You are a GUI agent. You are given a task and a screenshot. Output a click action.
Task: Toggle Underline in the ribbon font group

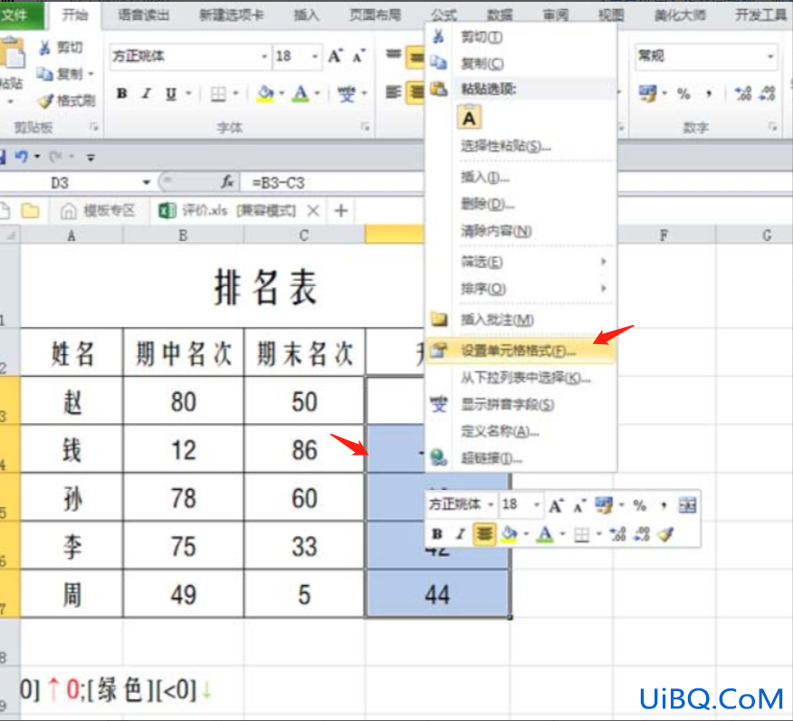click(x=171, y=93)
